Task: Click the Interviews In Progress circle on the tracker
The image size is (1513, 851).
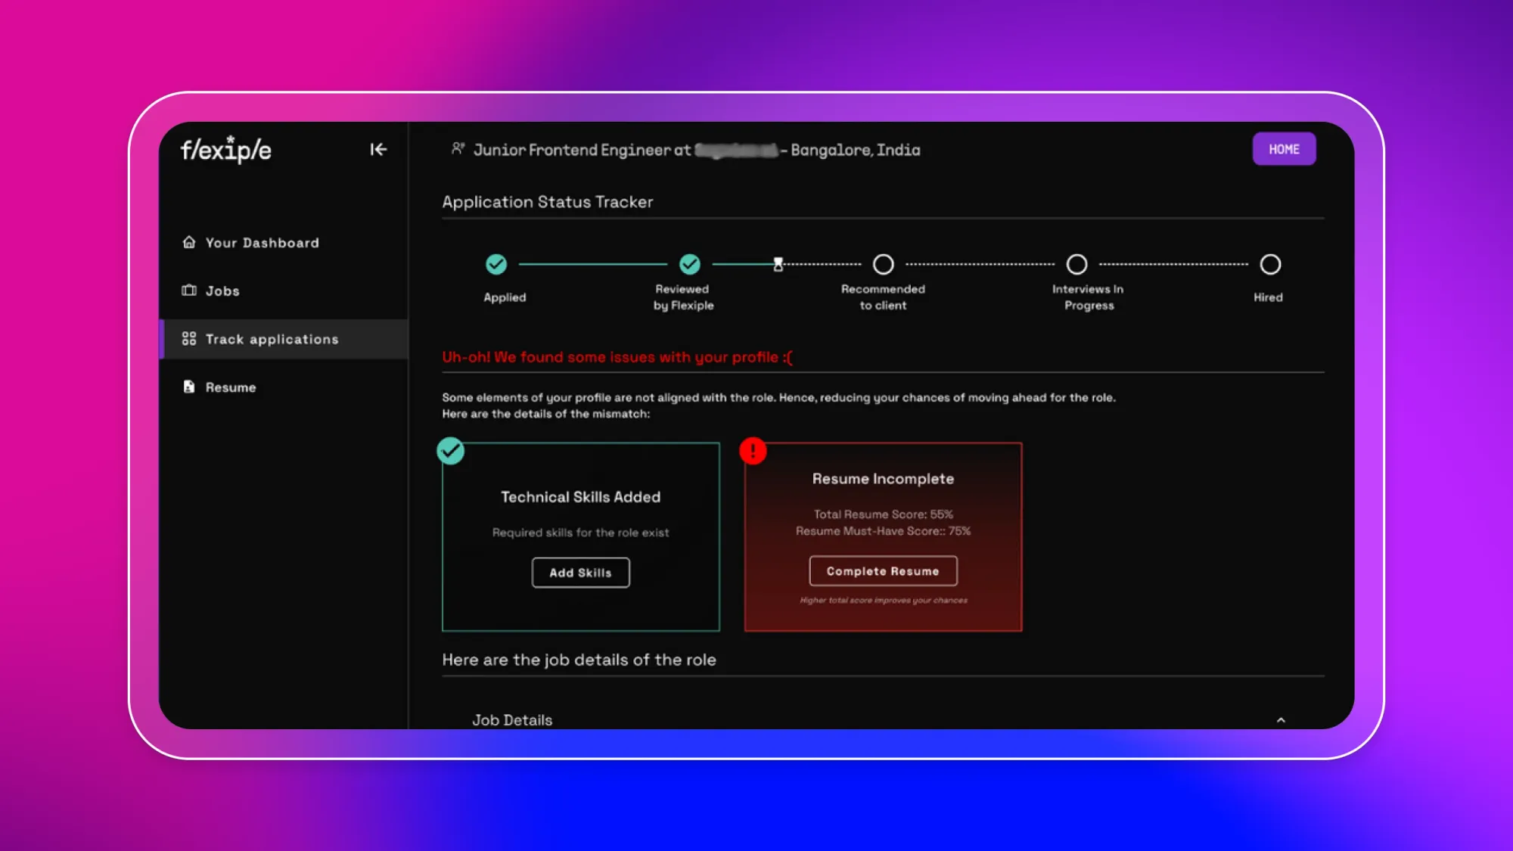Action: [x=1076, y=263]
